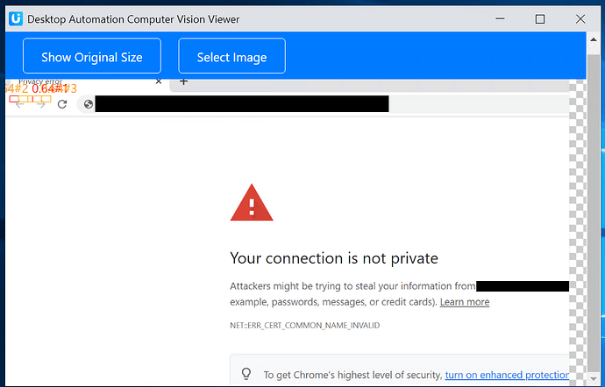Click the vertical scrollbar up arrow
Viewport: 605px width, 387px height.
click(x=594, y=39)
